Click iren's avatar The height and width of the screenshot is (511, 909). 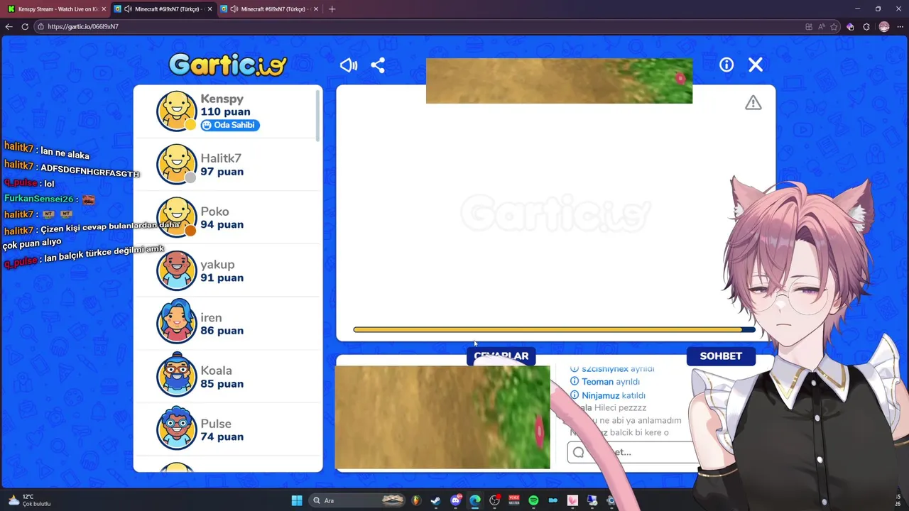click(176, 323)
